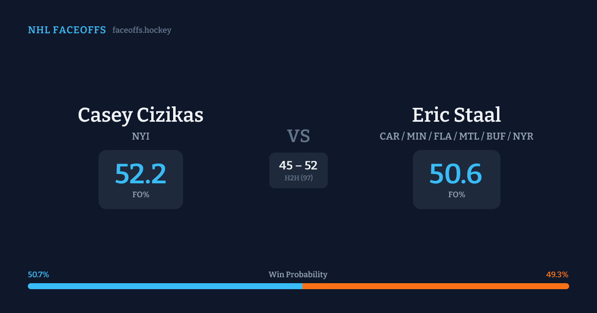Click the orange segment of probability bar
The width and height of the screenshot is (597, 313).
[435, 286]
